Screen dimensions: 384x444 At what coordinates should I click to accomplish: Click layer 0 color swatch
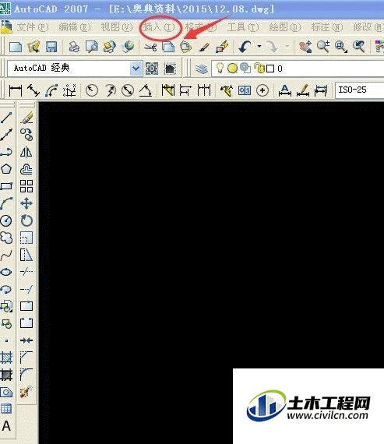click(x=270, y=69)
